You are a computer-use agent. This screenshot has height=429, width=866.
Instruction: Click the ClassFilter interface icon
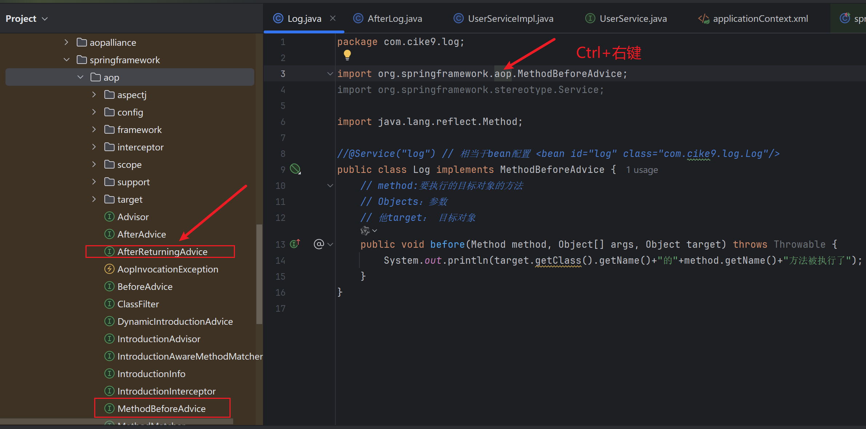click(109, 304)
